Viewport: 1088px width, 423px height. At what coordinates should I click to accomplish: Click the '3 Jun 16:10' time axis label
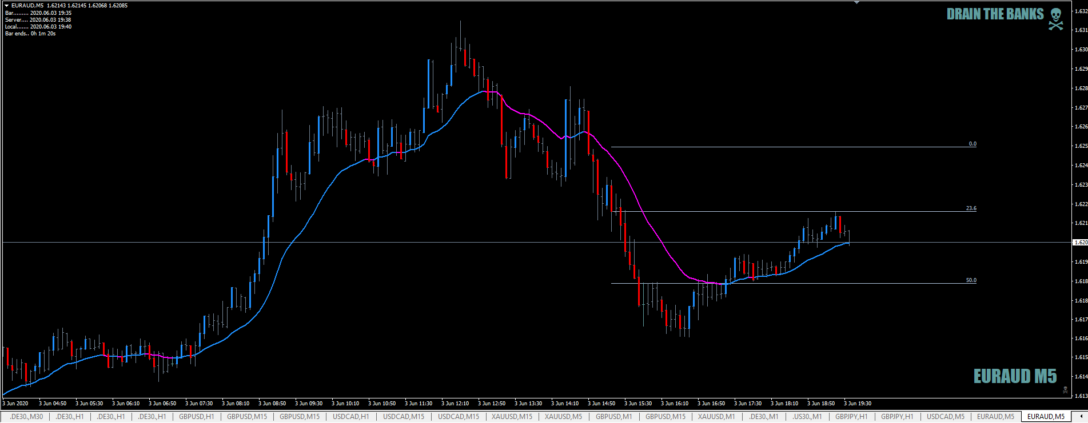point(675,404)
